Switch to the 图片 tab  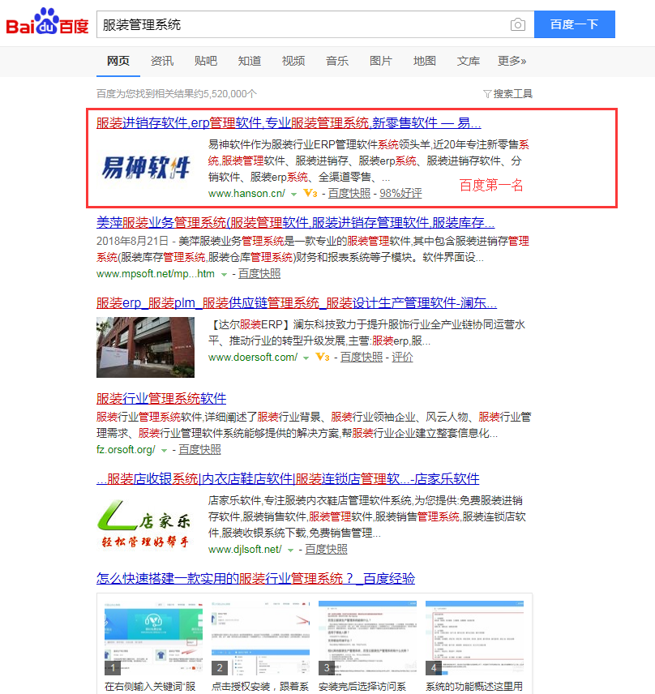(x=381, y=61)
